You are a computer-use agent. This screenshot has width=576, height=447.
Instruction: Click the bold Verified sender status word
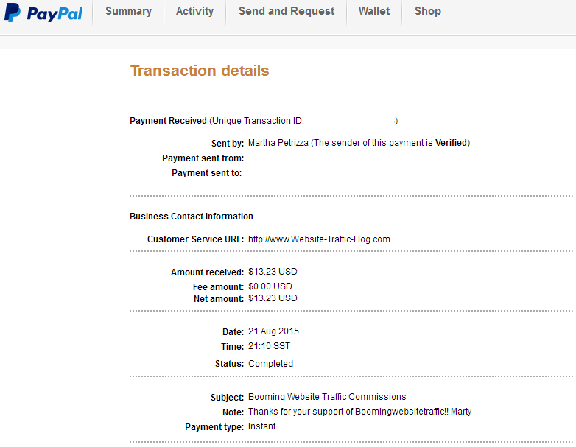[451, 143]
